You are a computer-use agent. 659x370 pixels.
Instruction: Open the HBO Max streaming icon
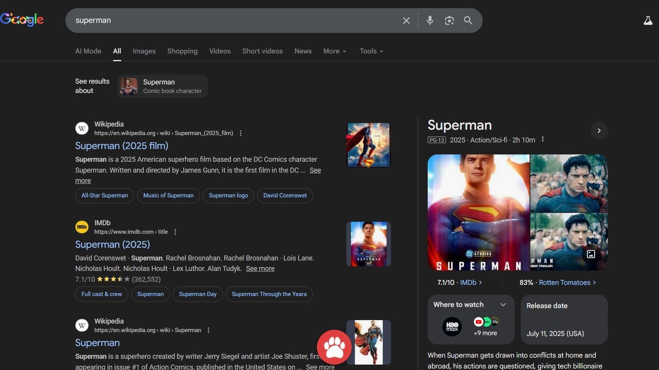point(452,327)
